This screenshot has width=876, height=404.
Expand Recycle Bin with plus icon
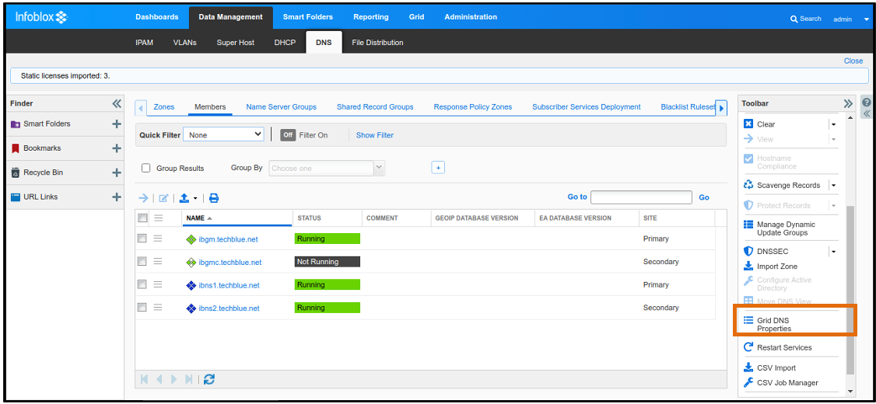116,172
